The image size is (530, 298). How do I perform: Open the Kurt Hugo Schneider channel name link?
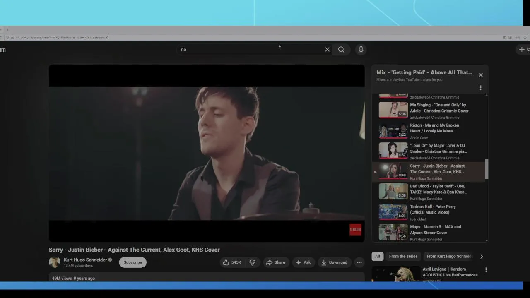85,260
